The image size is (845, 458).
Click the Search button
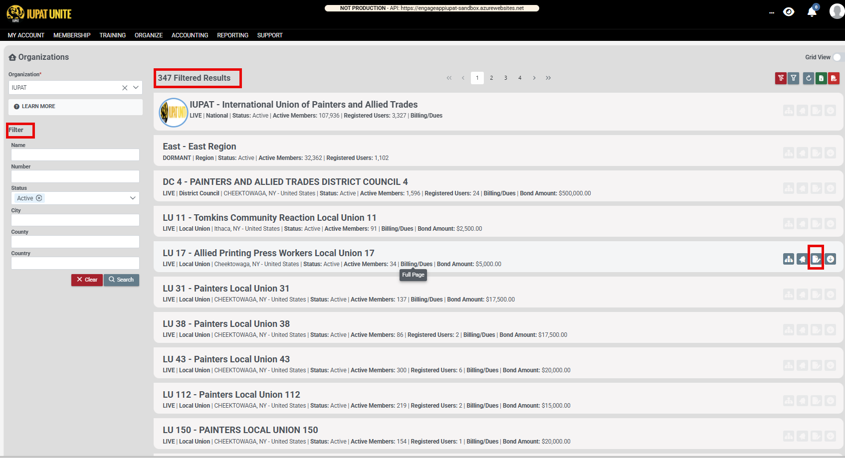[121, 280]
